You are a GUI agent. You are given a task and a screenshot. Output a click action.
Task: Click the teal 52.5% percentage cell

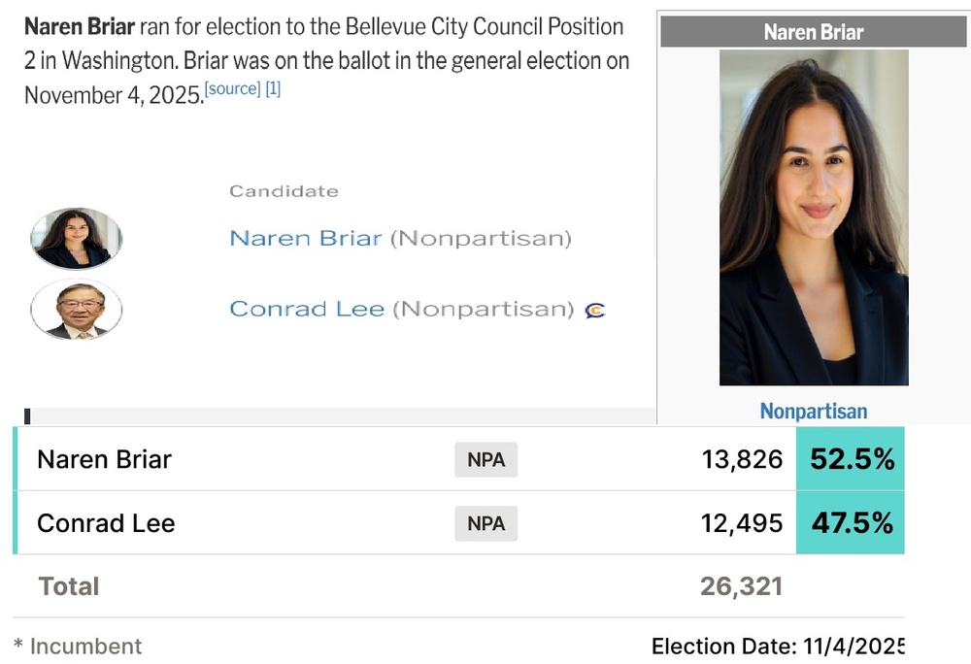(852, 459)
